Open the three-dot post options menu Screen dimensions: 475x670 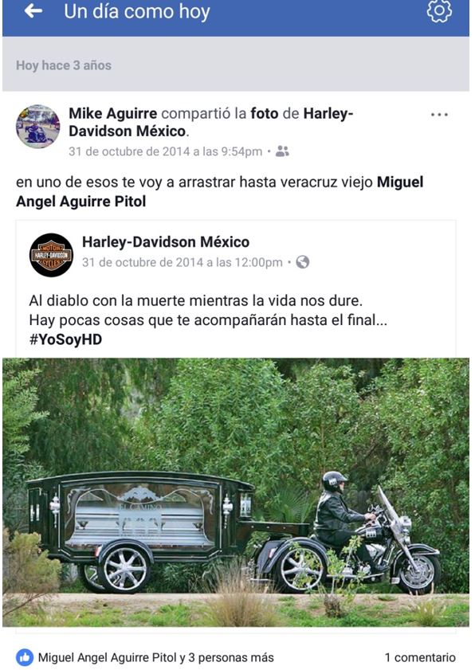[x=439, y=115]
